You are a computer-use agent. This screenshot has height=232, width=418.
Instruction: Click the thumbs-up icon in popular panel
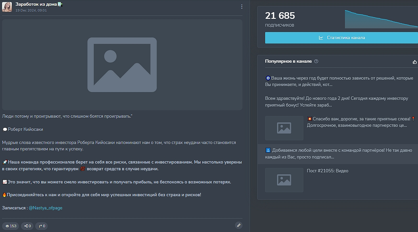pyautogui.click(x=415, y=62)
